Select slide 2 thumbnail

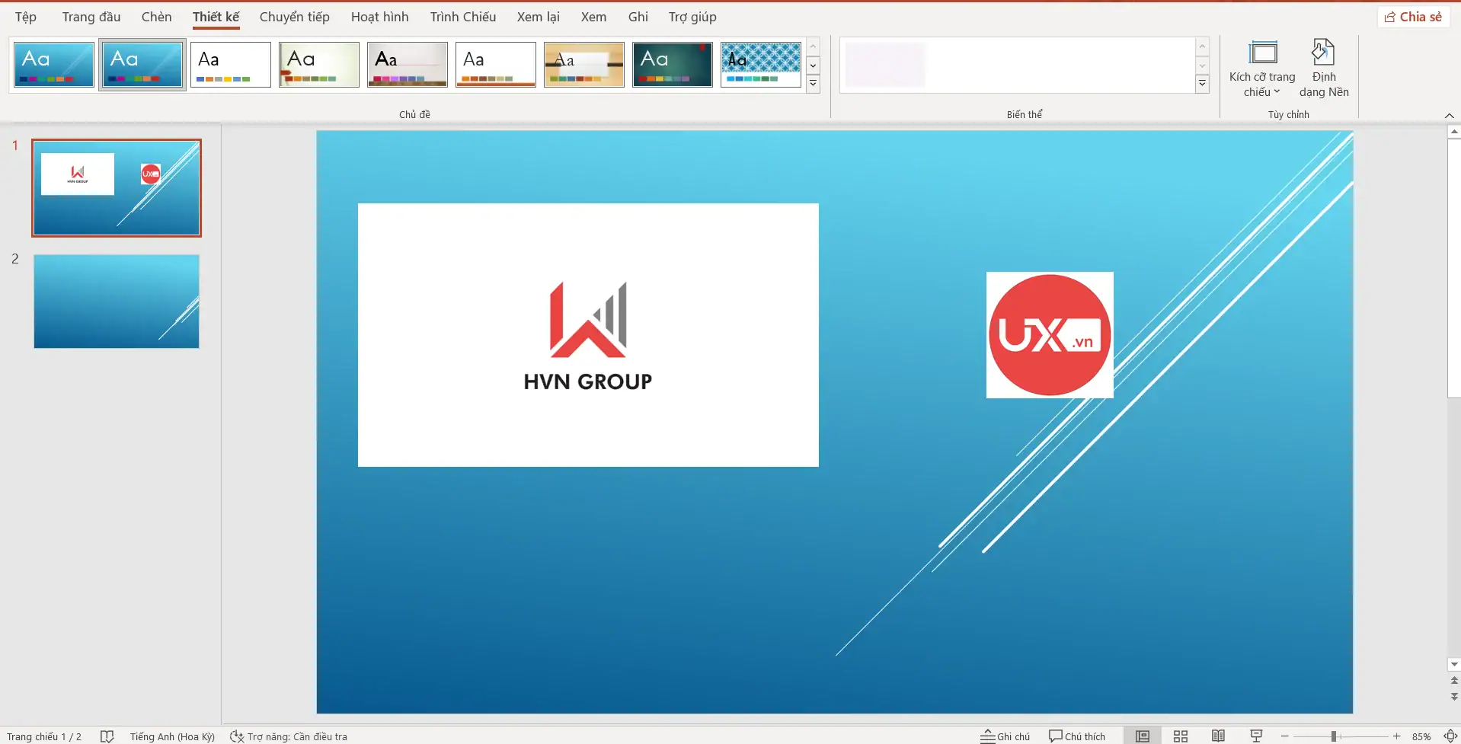point(117,302)
